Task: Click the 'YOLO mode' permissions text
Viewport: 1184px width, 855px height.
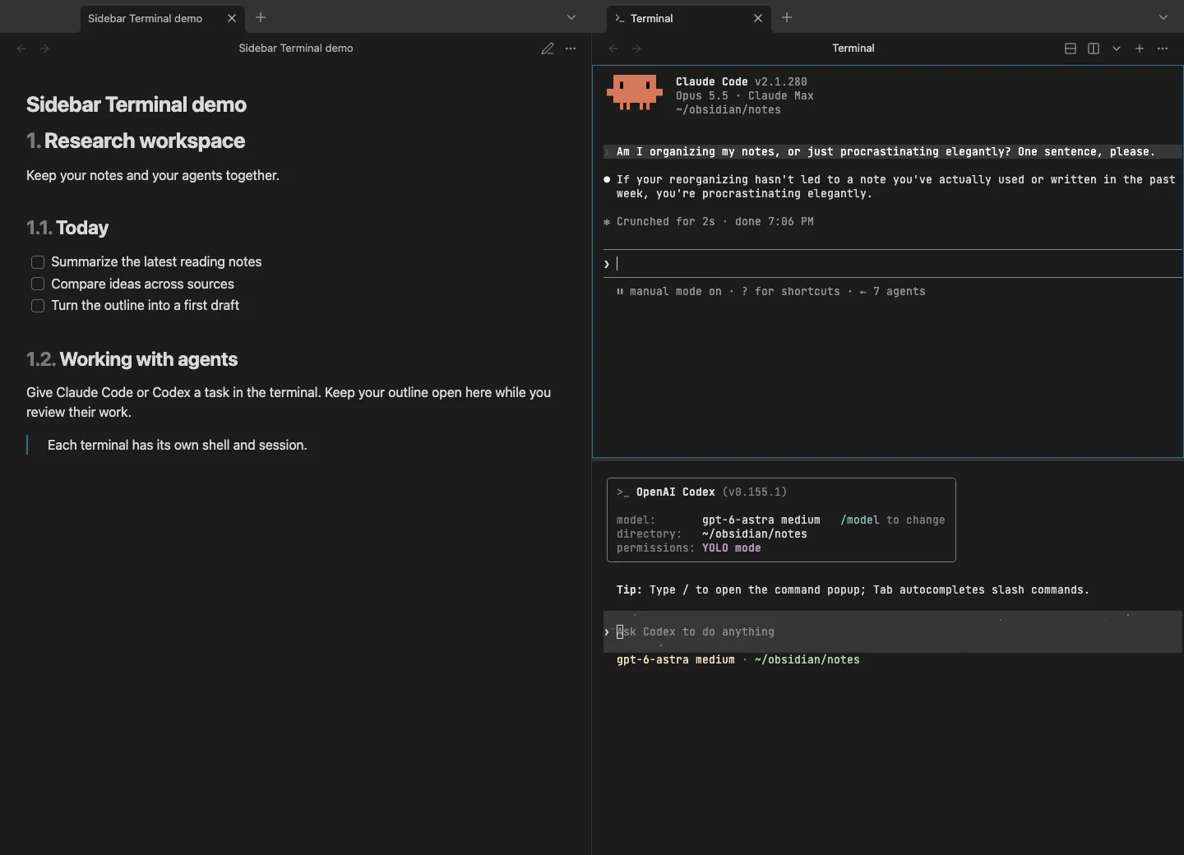Action: click(732, 548)
